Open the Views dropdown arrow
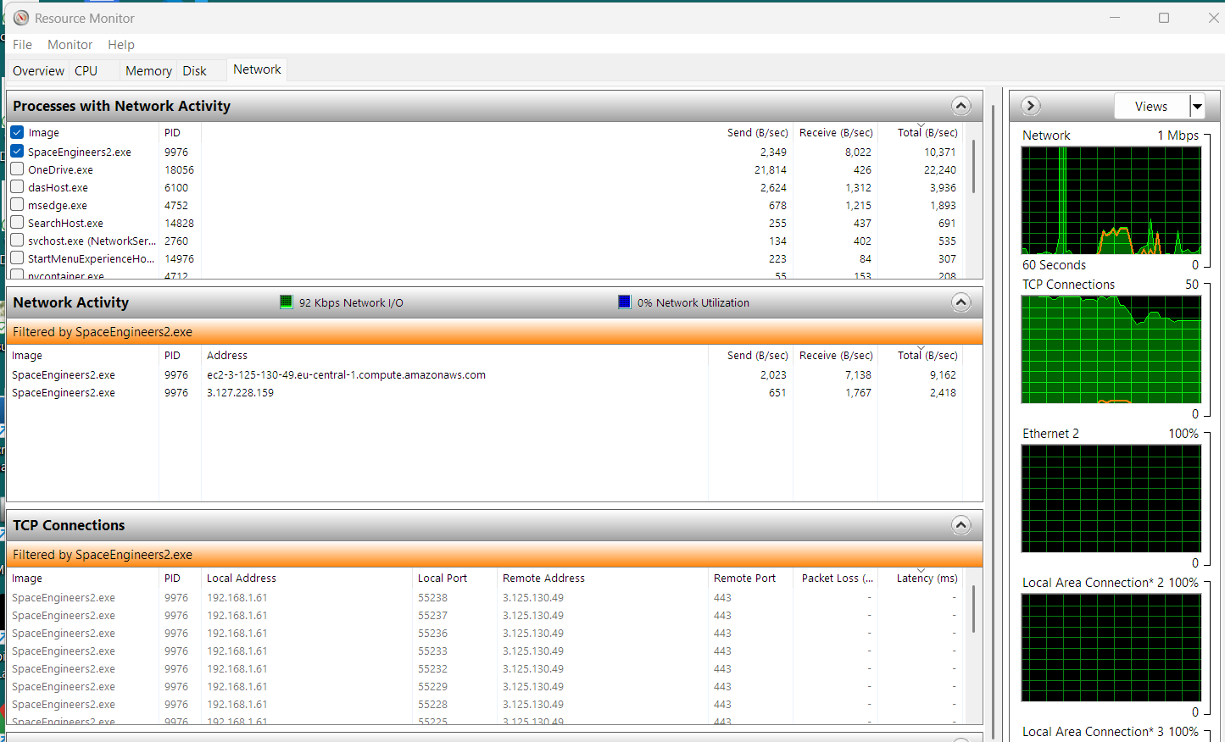The height and width of the screenshot is (742, 1225). (1197, 107)
